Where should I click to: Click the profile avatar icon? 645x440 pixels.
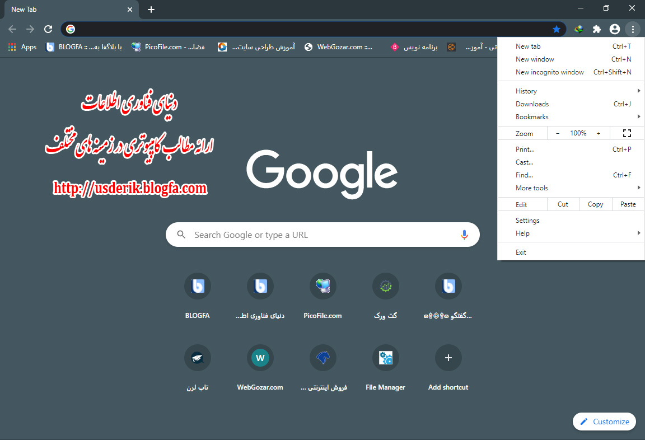[x=615, y=29]
